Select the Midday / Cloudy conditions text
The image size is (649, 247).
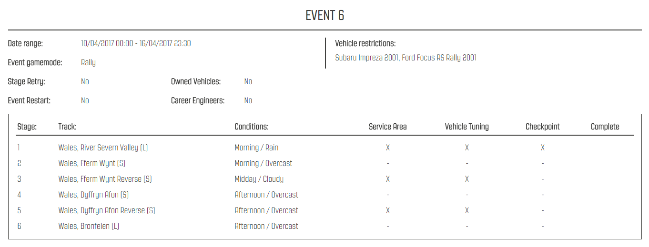click(259, 179)
